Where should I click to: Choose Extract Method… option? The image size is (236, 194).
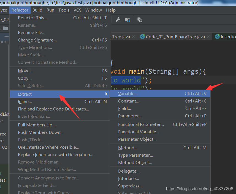point(160,148)
